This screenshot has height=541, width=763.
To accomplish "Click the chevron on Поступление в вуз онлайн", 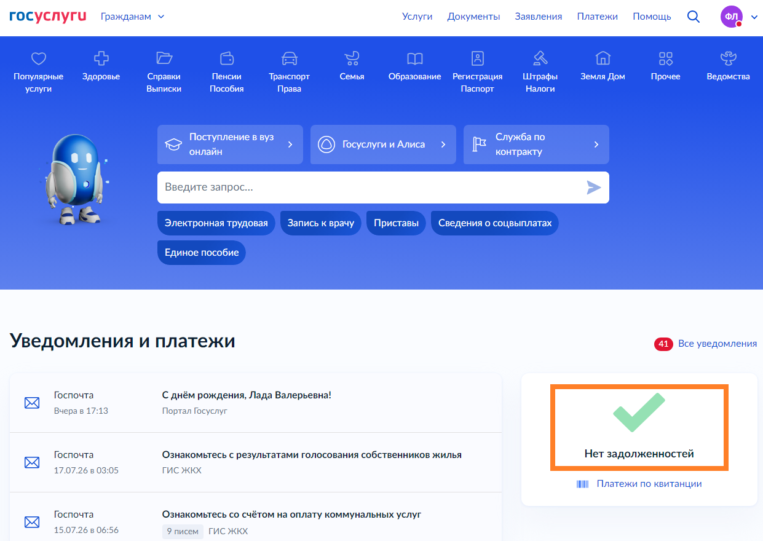I will tap(290, 144).
